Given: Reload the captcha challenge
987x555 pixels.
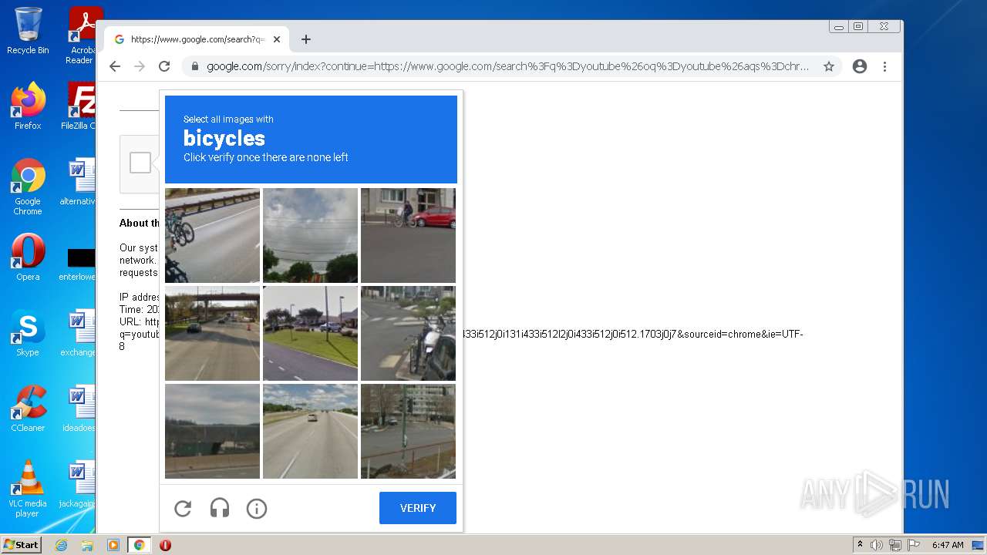Looking at the screenshot, I should pos(183,509).
